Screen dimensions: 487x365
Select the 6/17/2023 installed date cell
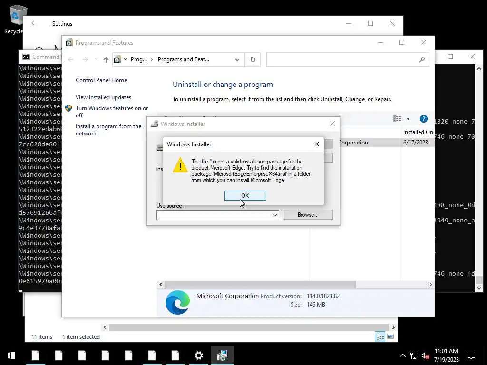click(416, 143)
